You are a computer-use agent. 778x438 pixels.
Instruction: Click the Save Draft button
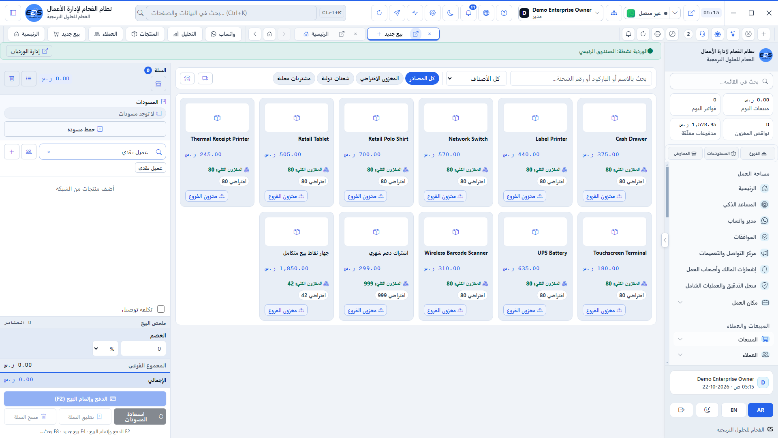85,129
